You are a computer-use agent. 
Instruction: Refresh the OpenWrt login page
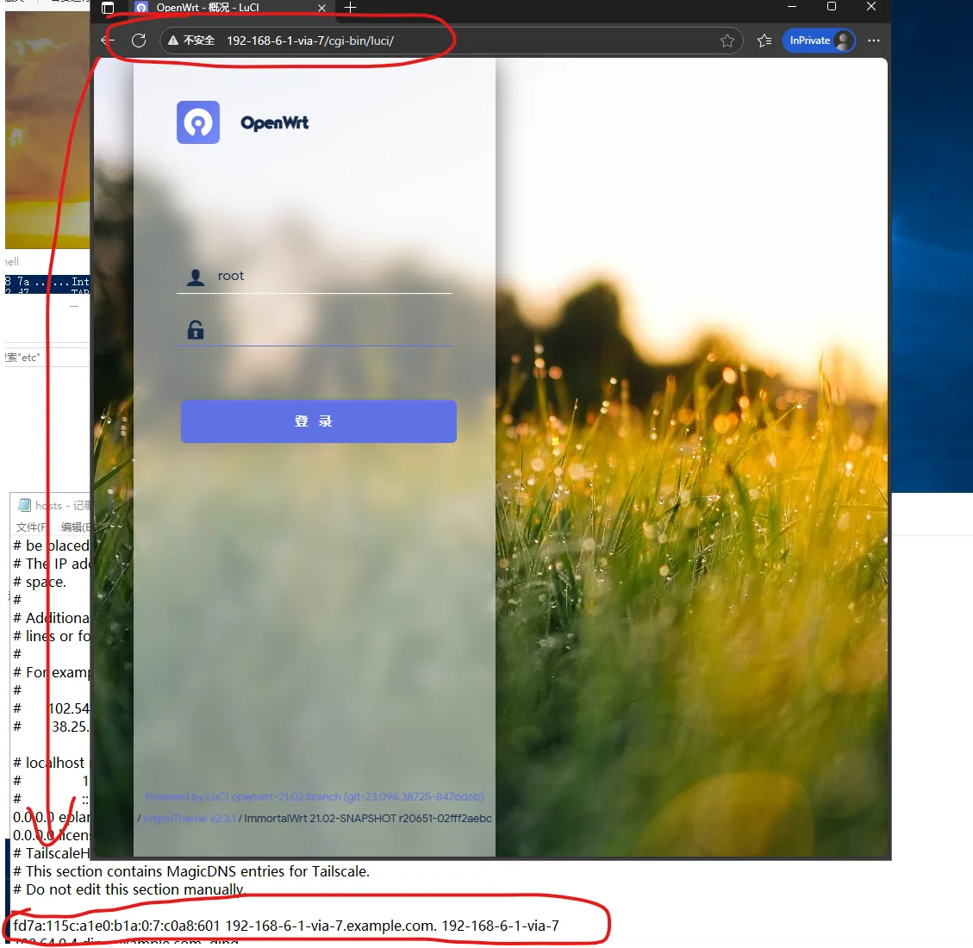[138, 41]
